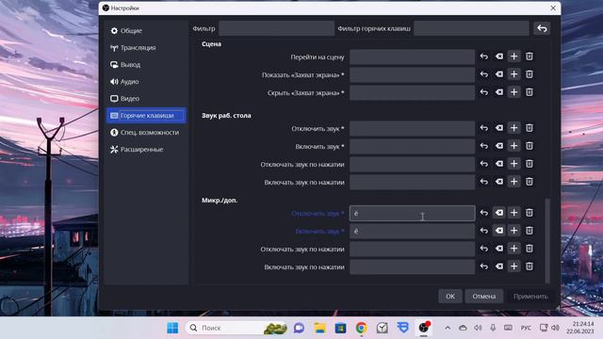Select the Горячие клавиши section
603x339 pixels.
coord(146,115)
